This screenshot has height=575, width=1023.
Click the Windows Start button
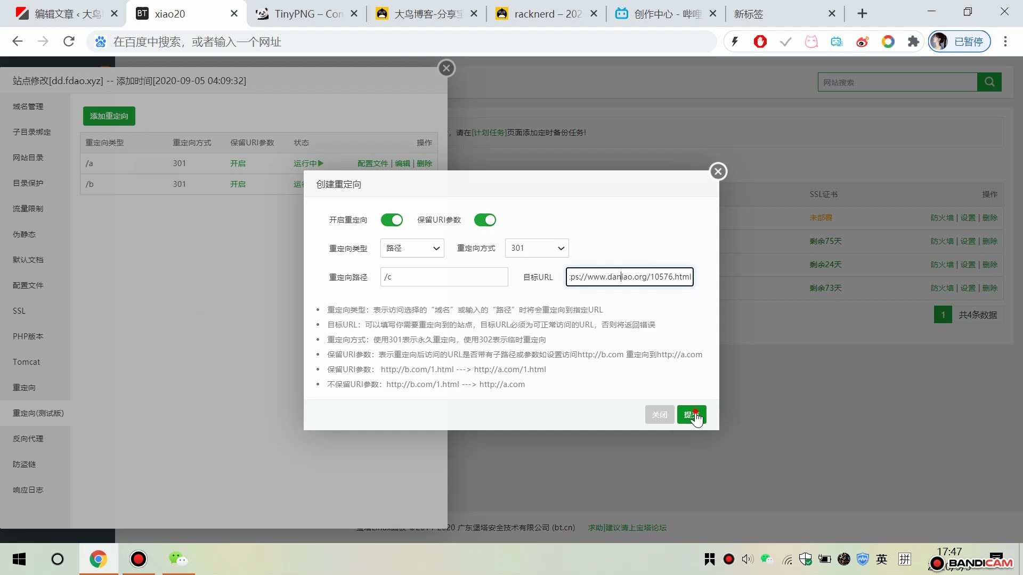pos(19,559)
